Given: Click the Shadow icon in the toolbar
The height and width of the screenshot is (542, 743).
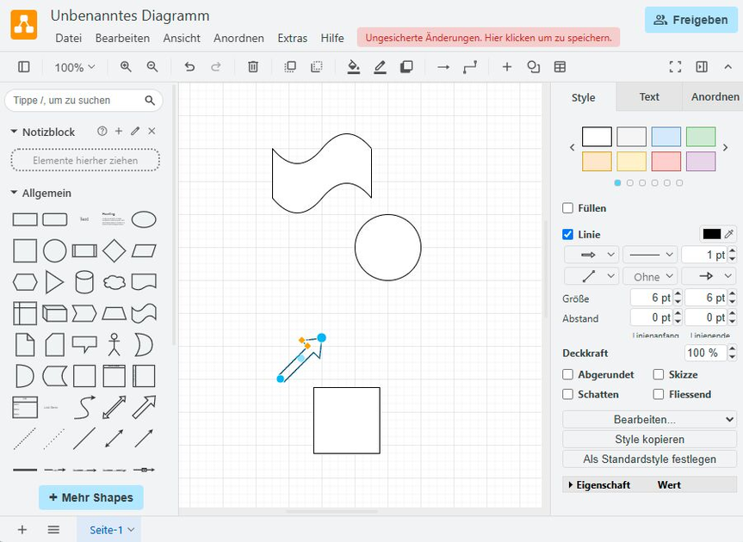Looking at the screenshot, I should [x=406, y=66].
